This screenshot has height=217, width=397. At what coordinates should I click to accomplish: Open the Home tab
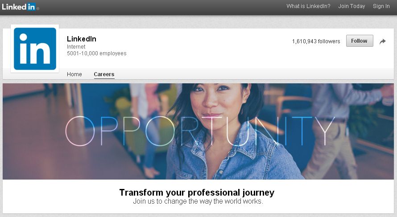coord(74,74)
